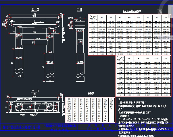This screenshot has width=173, height=137.
Task: Click note line beginning with 1.
Action: pyautogui.click(x=132, y=103)
